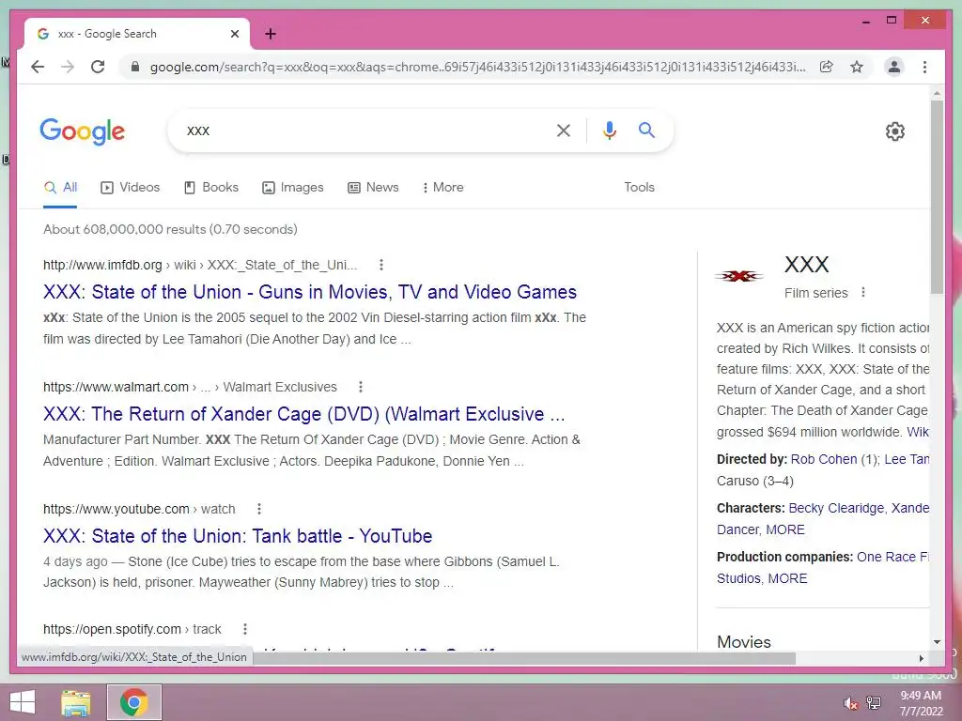This screenshot has height=721, width=962.
Task: Open a new tab
Action: coord(270,34)
